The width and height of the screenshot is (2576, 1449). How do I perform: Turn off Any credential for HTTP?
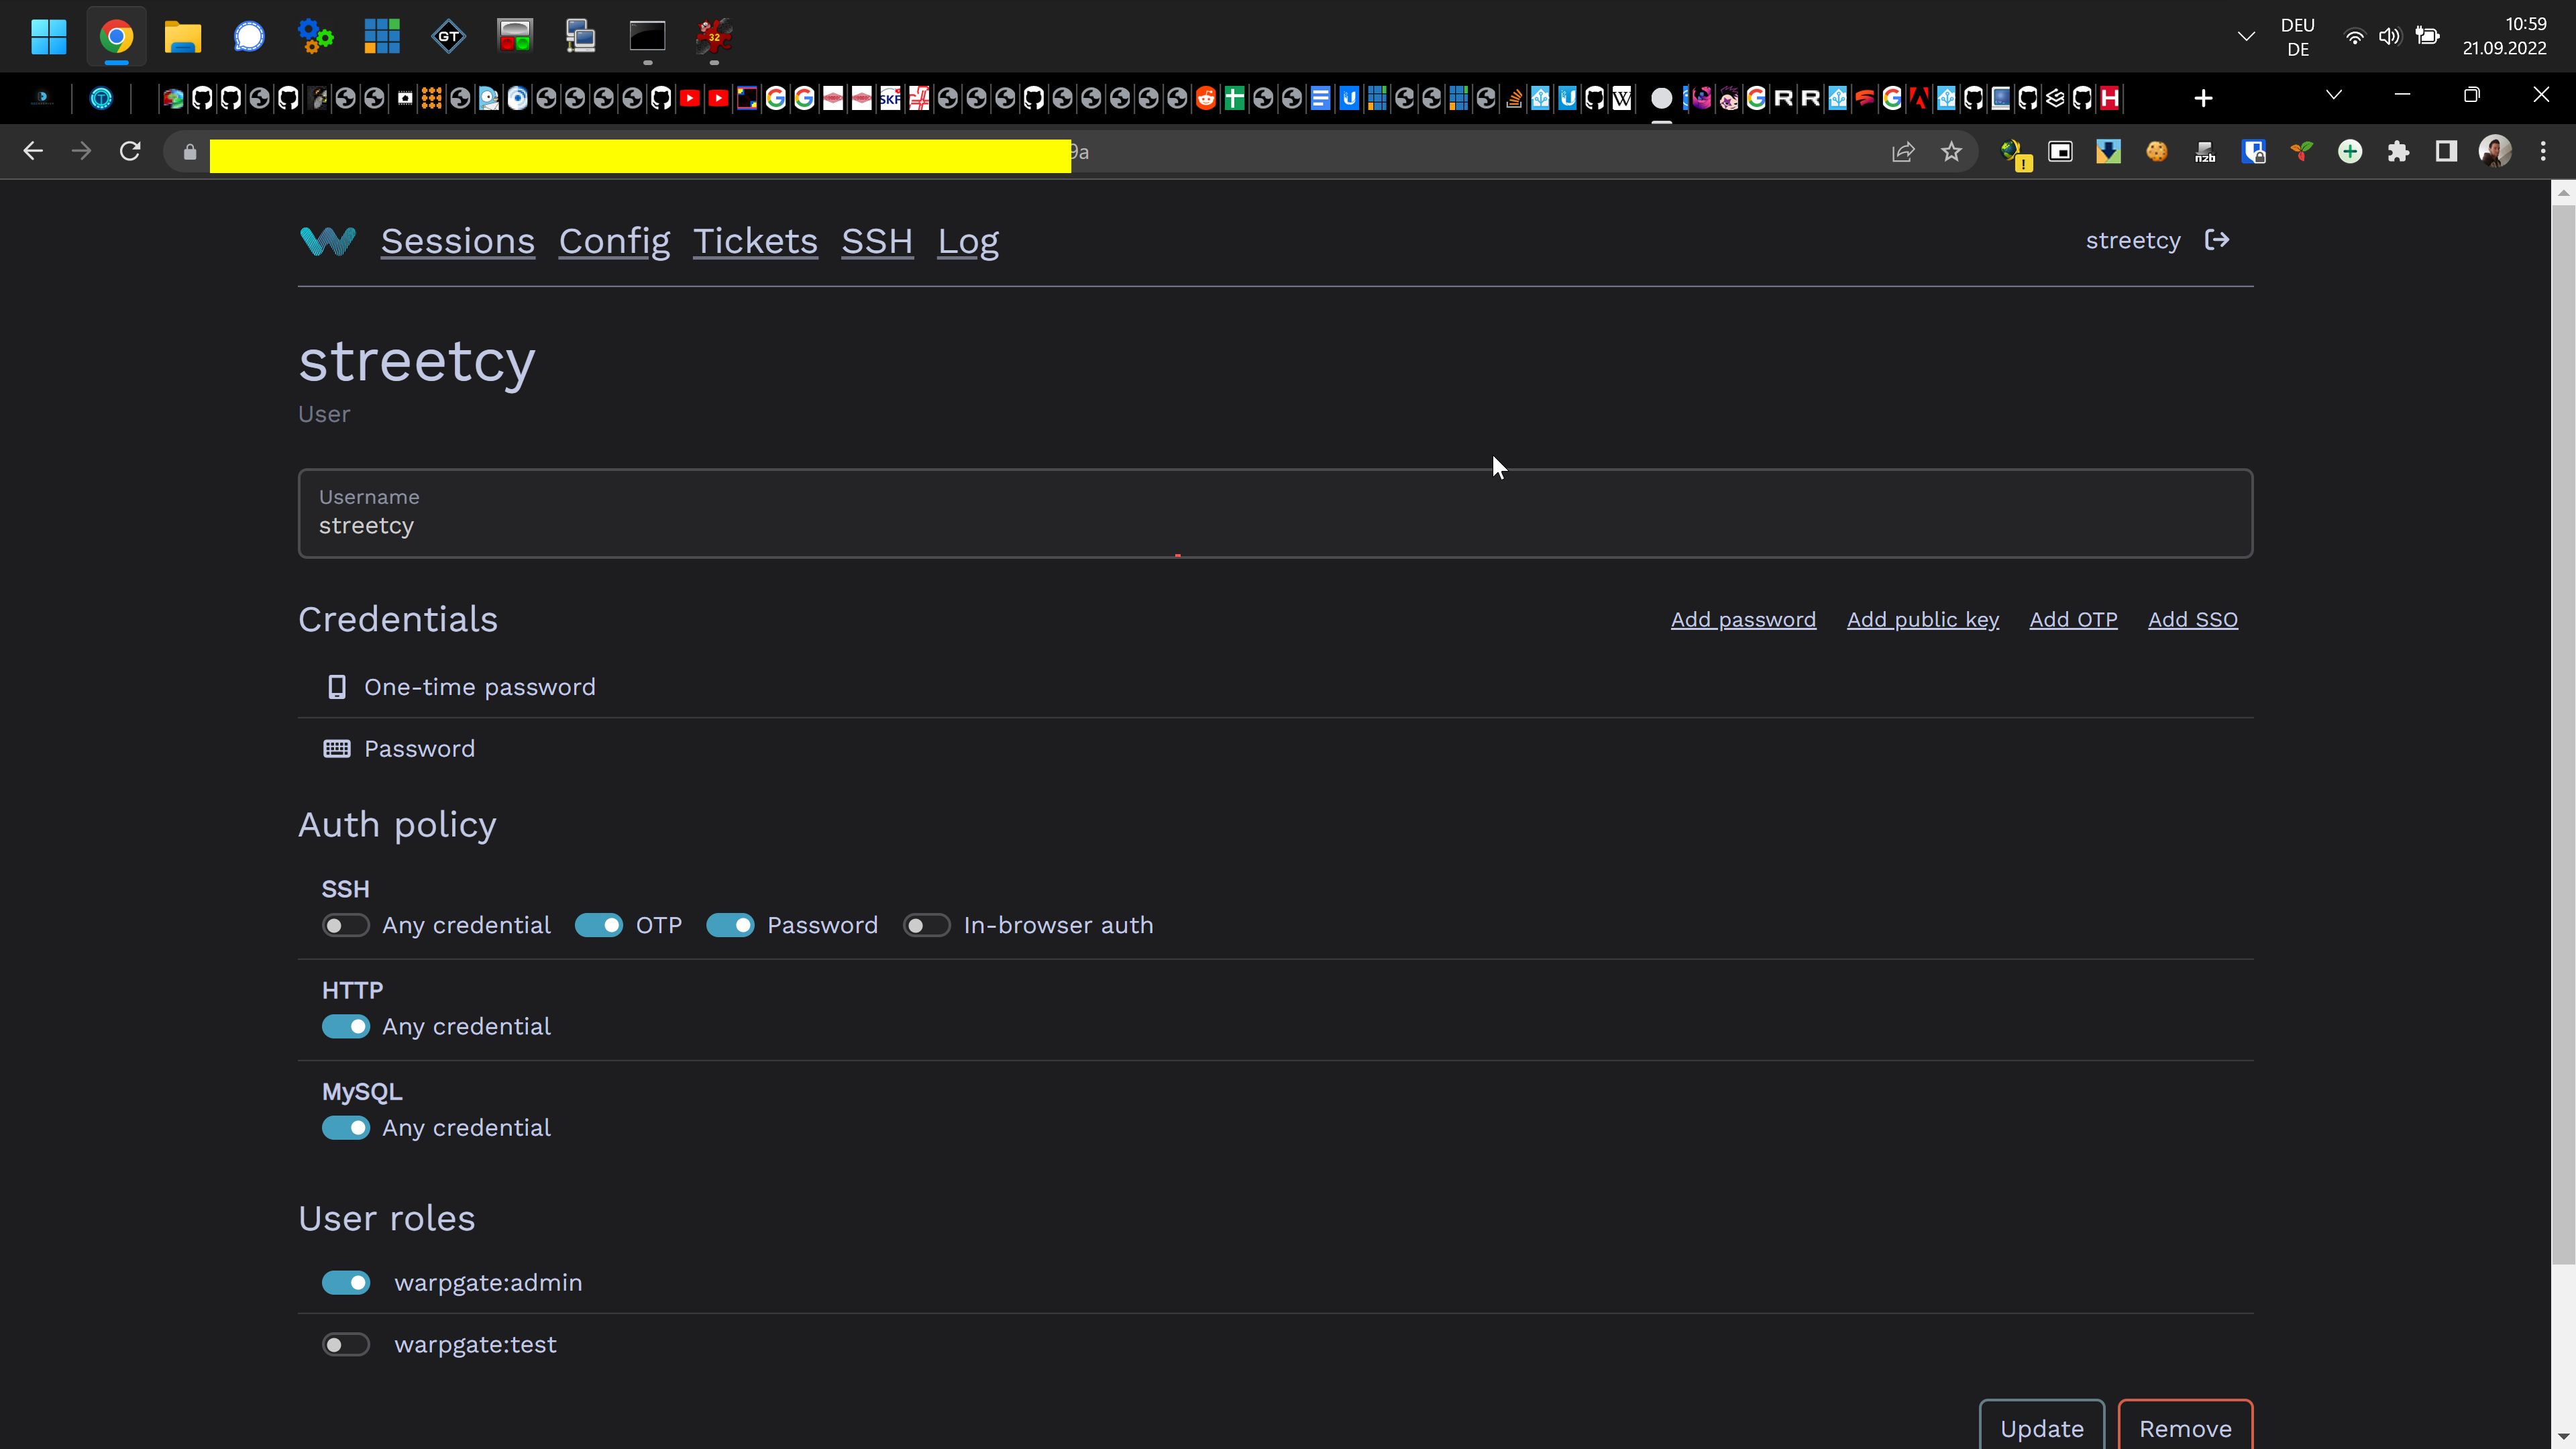[345, 1026]
